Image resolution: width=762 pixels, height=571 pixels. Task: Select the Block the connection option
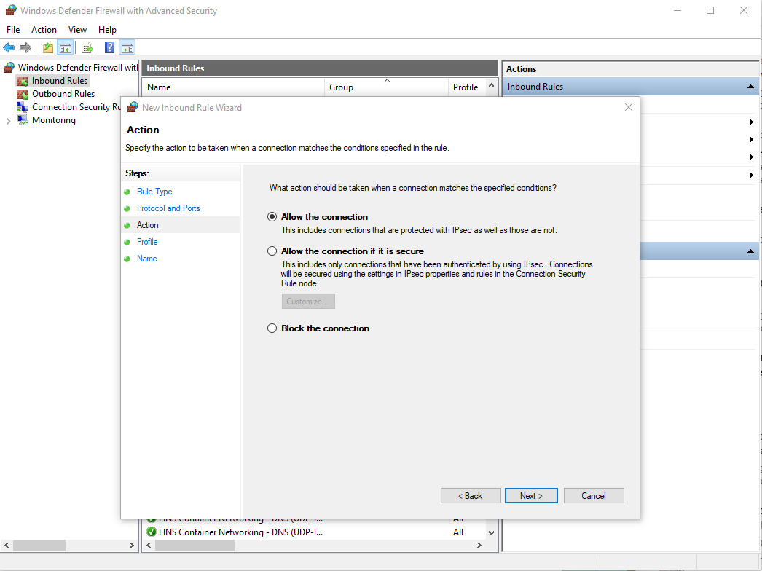tap(272, 328)
